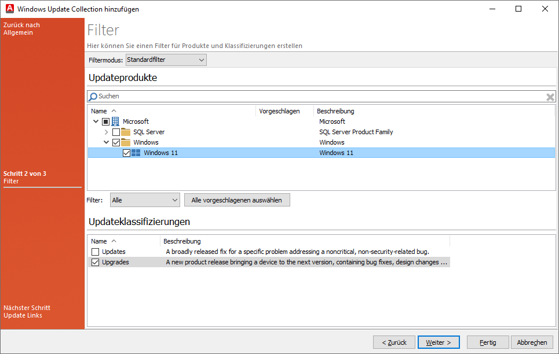Click the Fertig button
559x354 pixels.
[488, 342]
